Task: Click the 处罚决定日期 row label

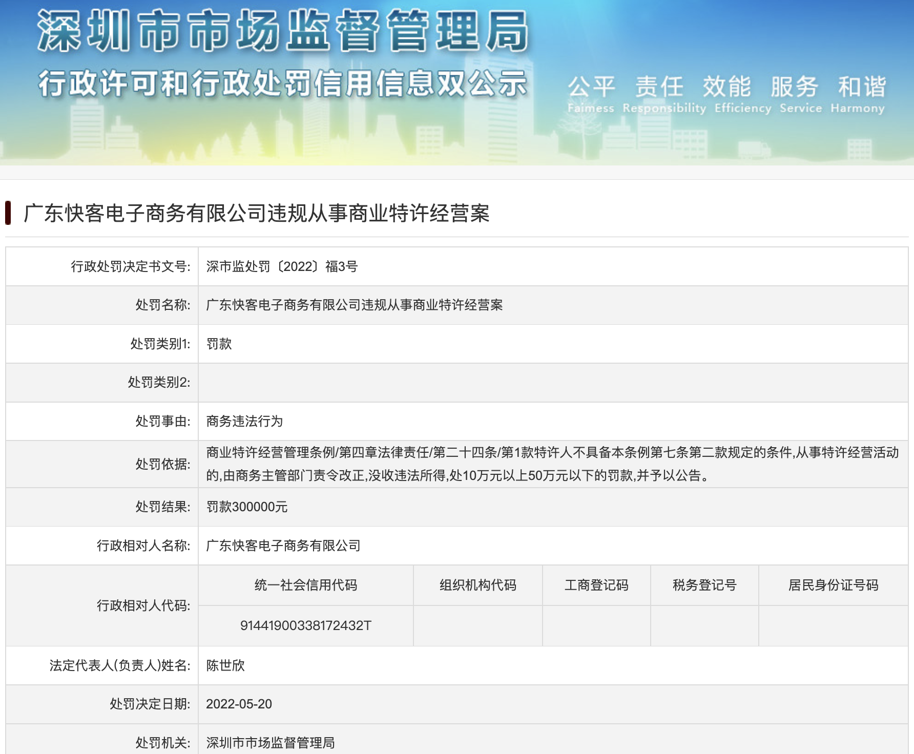Action: pos(150,704)
